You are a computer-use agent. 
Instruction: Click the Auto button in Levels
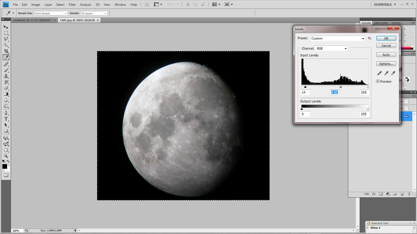click(x=386, y=55)
